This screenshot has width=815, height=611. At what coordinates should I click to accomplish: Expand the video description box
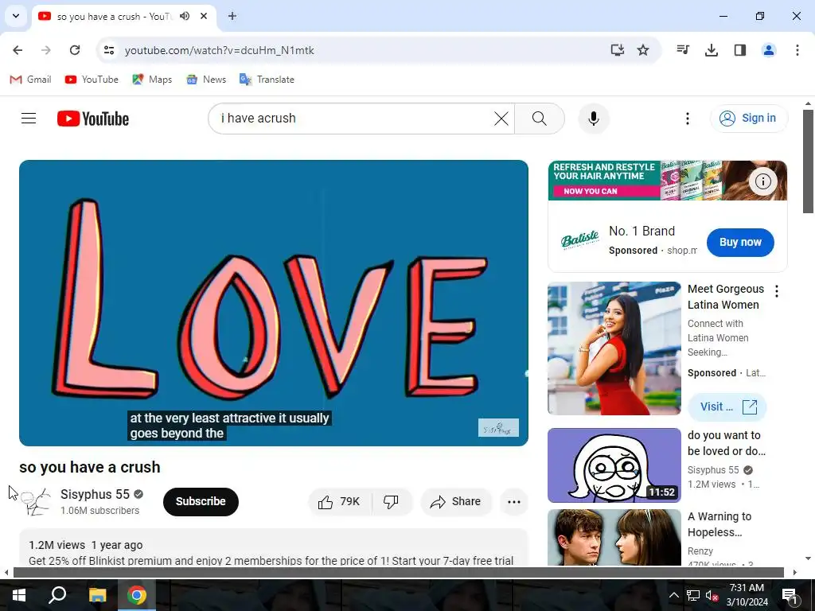(x=274, y=548)
